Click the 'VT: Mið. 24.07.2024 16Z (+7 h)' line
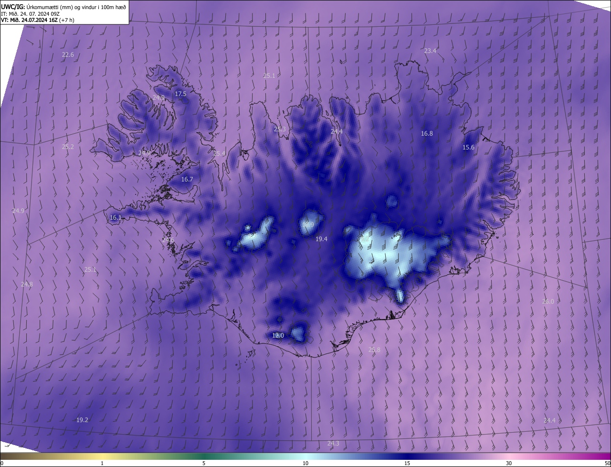This screenshot has height=467, width=611. (x=38, y=20)
